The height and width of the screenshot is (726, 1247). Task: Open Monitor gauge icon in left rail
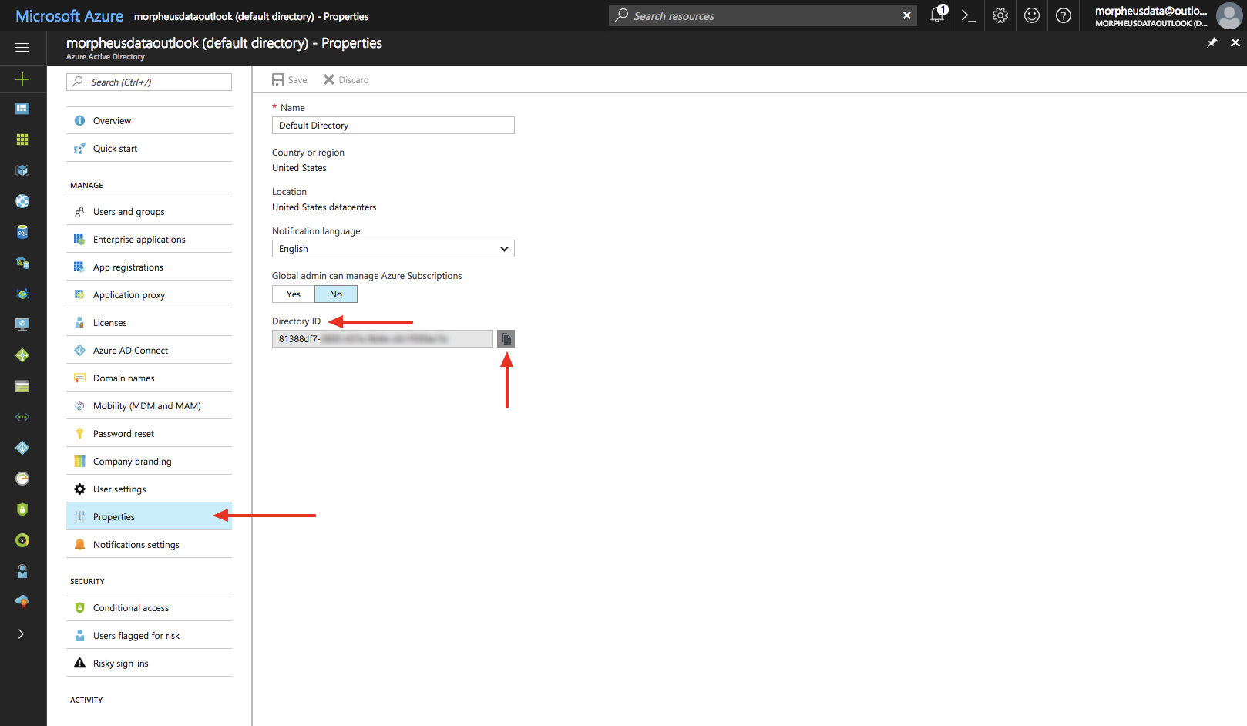[22, 479]
